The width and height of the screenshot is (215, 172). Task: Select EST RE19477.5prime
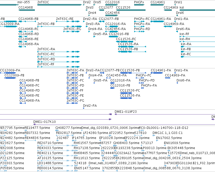(x=37, y=128)
